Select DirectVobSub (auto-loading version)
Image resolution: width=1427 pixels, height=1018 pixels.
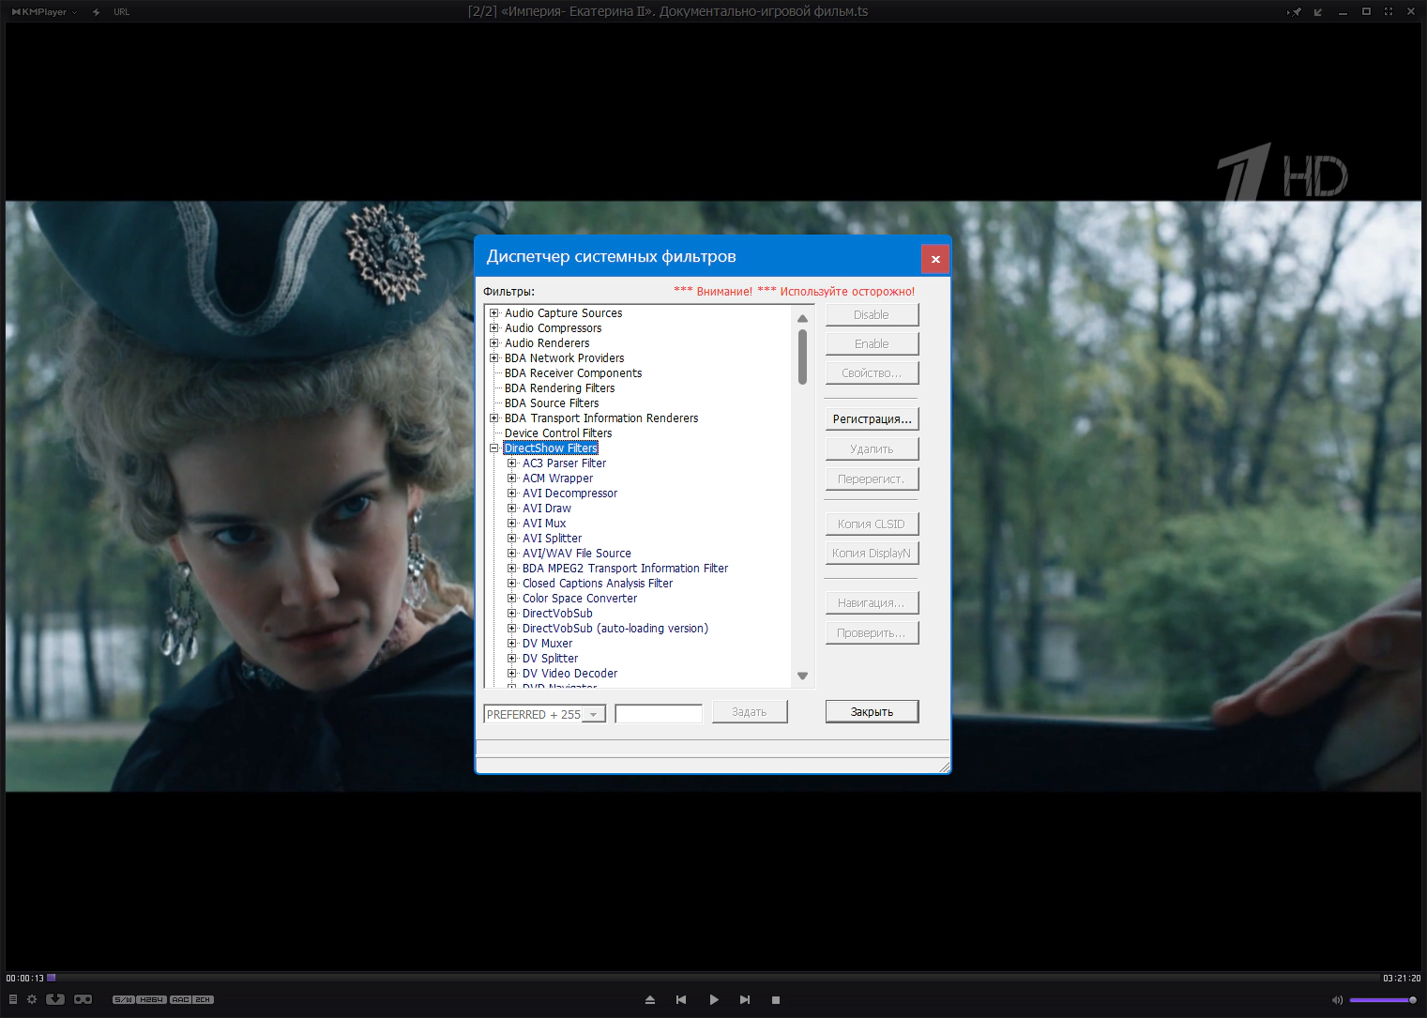615,629
